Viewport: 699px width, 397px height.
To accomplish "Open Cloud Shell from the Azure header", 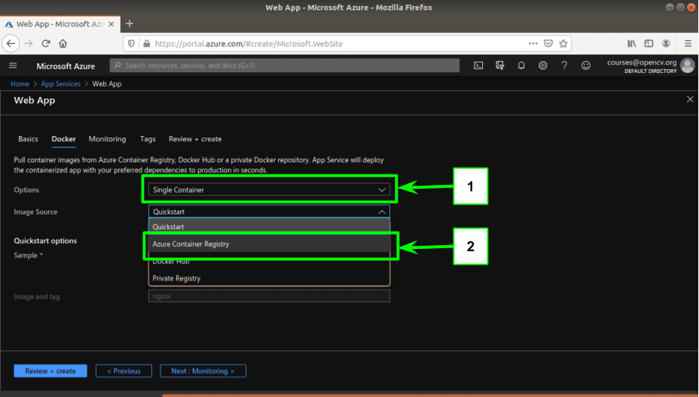I will [x=478, y=66].
